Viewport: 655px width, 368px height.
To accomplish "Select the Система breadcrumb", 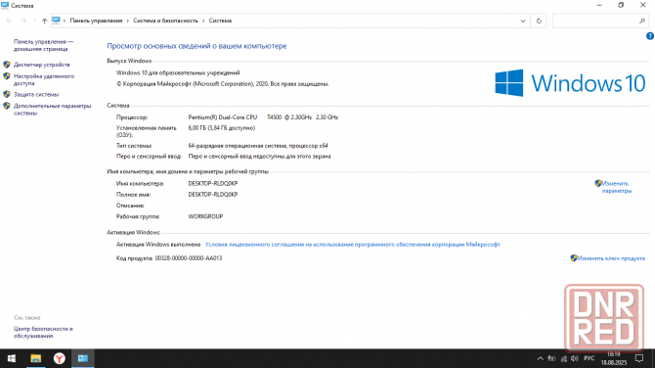I will point(220,21).
